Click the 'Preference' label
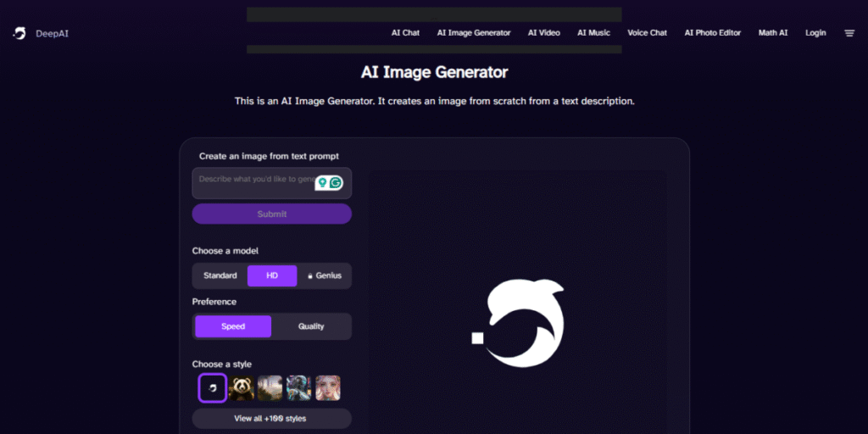Image resolution: width=868 pixels, height=434 pixels. coord(214,302)
